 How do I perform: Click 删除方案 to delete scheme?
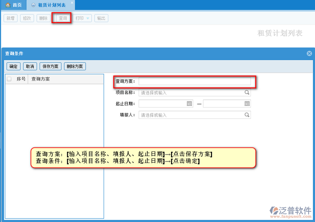pos(75,66)
